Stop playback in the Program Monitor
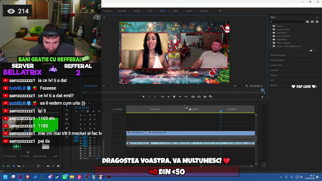Image resolution: width=322 pixels, height=181 pixels. coord(174,97)
